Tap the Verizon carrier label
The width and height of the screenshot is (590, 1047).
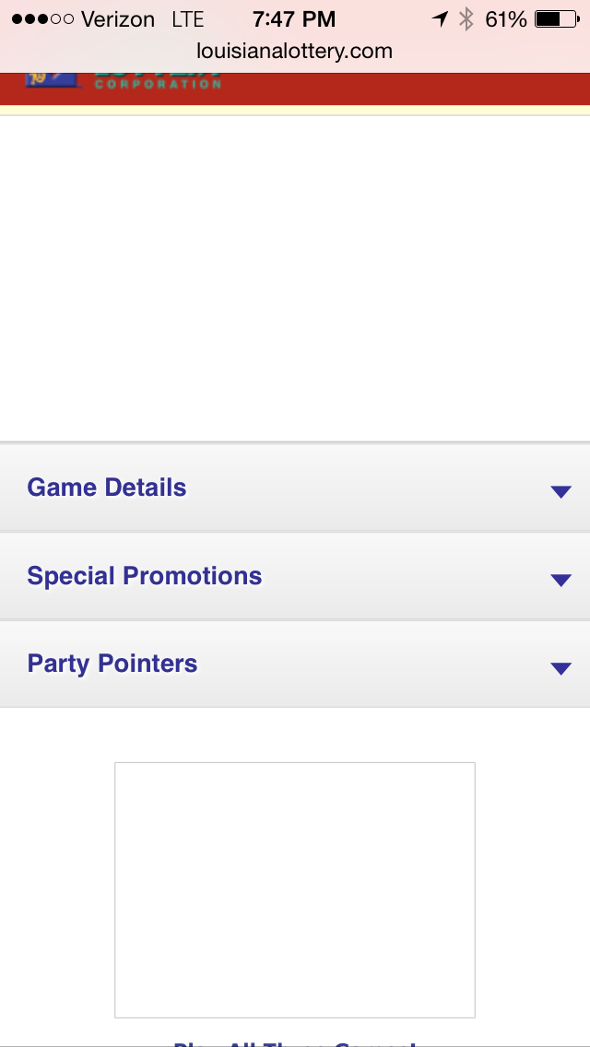coord(118,18)
